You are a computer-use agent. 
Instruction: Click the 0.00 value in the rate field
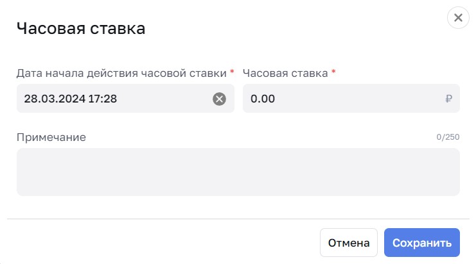pyautogui.click(x=263, y=99)
